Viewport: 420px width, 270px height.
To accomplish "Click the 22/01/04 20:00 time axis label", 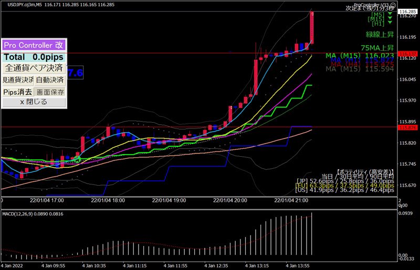I will (x=230, y=200).
